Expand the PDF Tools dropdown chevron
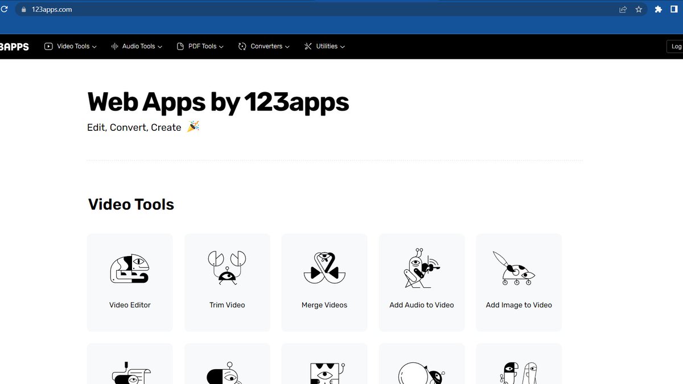Viewport: 683px width, 384px height. pyautogui.click(x=221, y=47)
